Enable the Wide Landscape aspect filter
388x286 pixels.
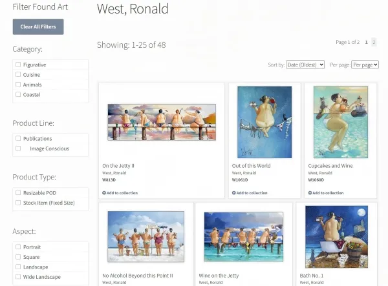(18, 277)
